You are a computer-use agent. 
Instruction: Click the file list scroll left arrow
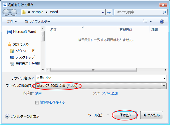48,70
